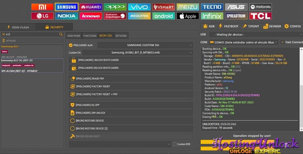303x154 pixels.
Task: Open the COM31 port dropdown
Action: click(244, 42)
